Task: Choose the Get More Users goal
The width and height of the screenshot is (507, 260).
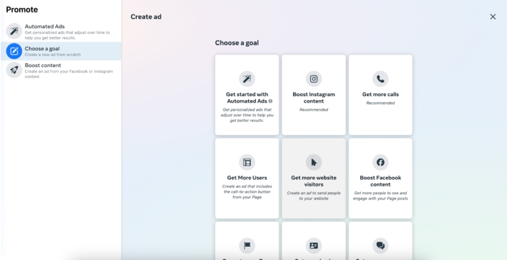Action: (247, 178)
